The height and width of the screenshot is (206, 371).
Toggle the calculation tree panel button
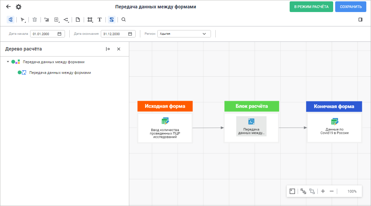[x=10, y=20]
